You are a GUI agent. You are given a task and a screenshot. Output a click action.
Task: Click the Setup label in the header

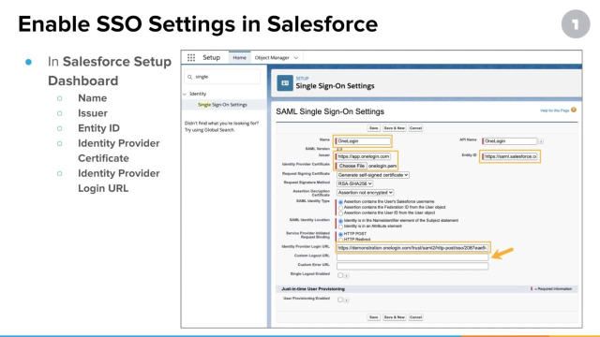tap(211, 58)
